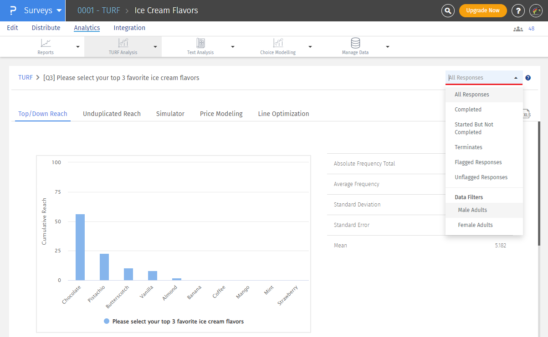Click the Manage Data database icon
Viewport: 548px width, 337px height.
355,43
